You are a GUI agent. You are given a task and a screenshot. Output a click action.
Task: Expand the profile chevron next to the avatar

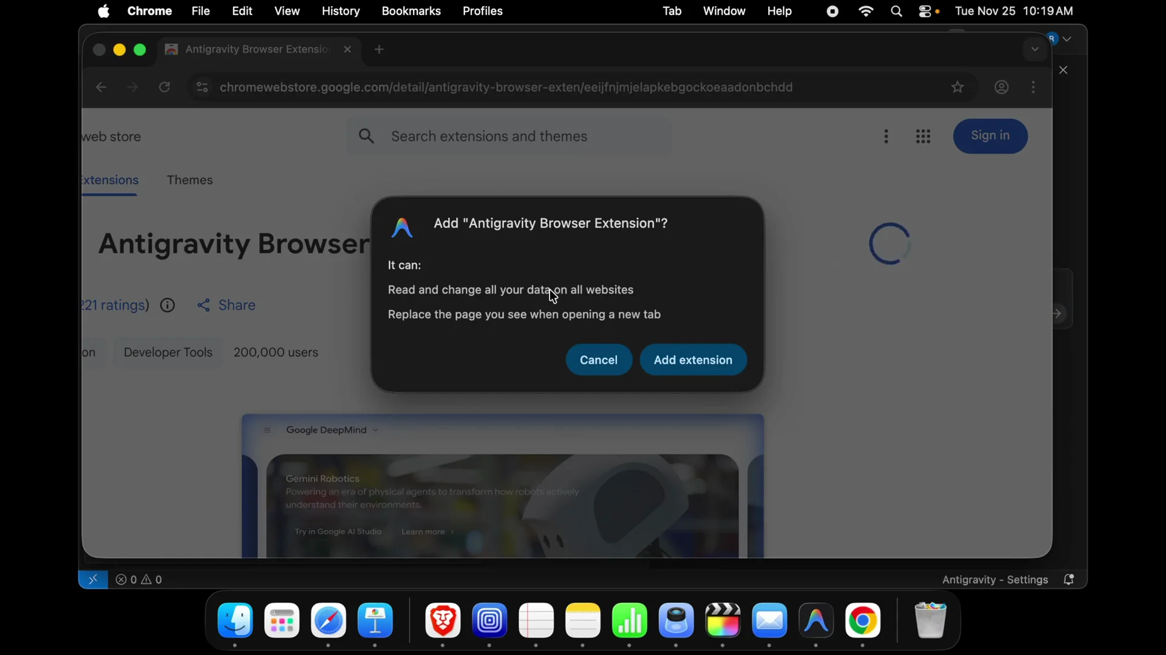coord(1067,39)
